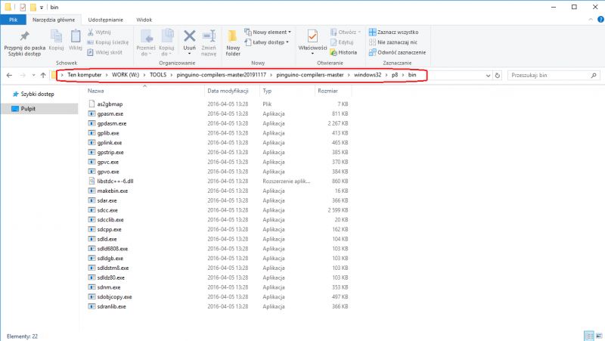Image resolution: width=605 pixels, height=341 pixels.
Task: Sort by Typ column header
Action: click(267, 91)
